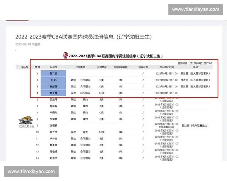Click player name 鄢手骐 in row 12

coord(53,145)
